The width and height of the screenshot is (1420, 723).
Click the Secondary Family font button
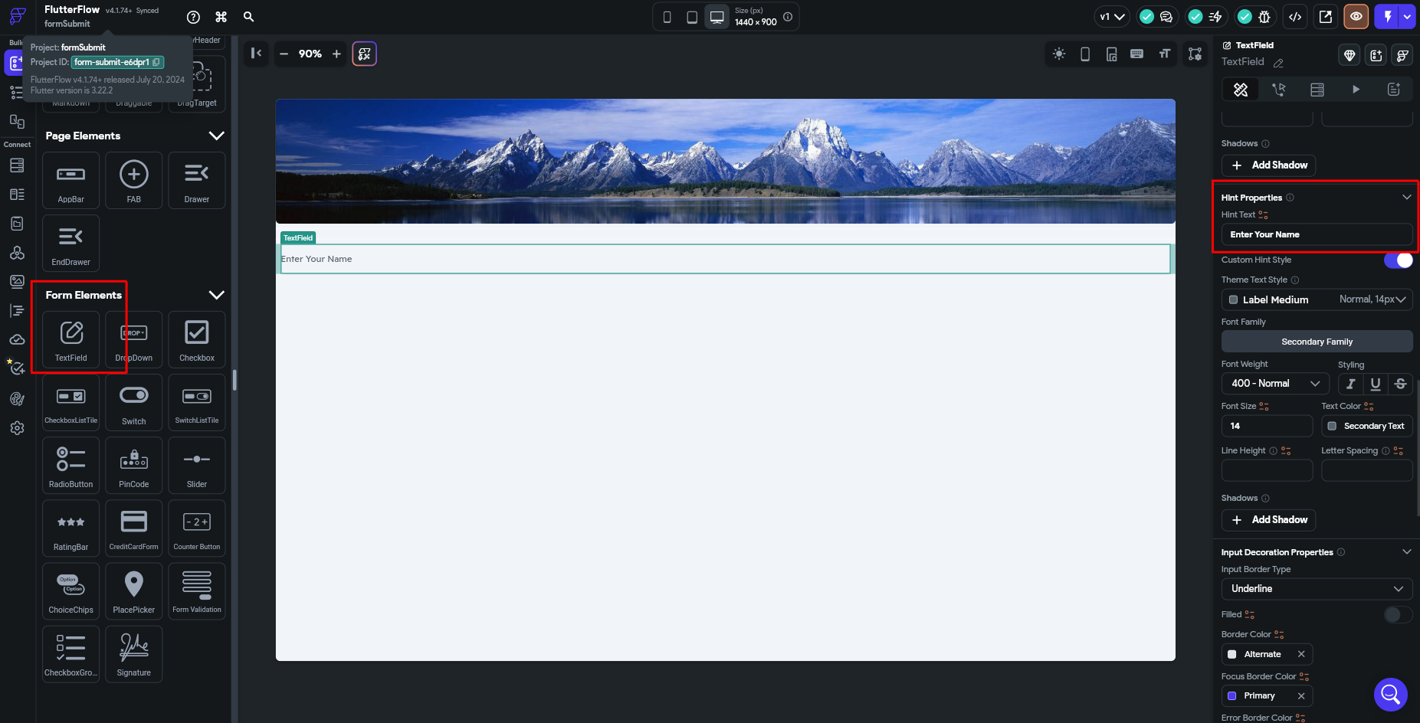pyautogui.click(x=1316, y=342)
